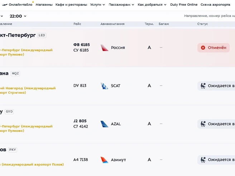Click terminal A in the Азимут row
This screenshot has height=176, width=235.
[149, 160]
